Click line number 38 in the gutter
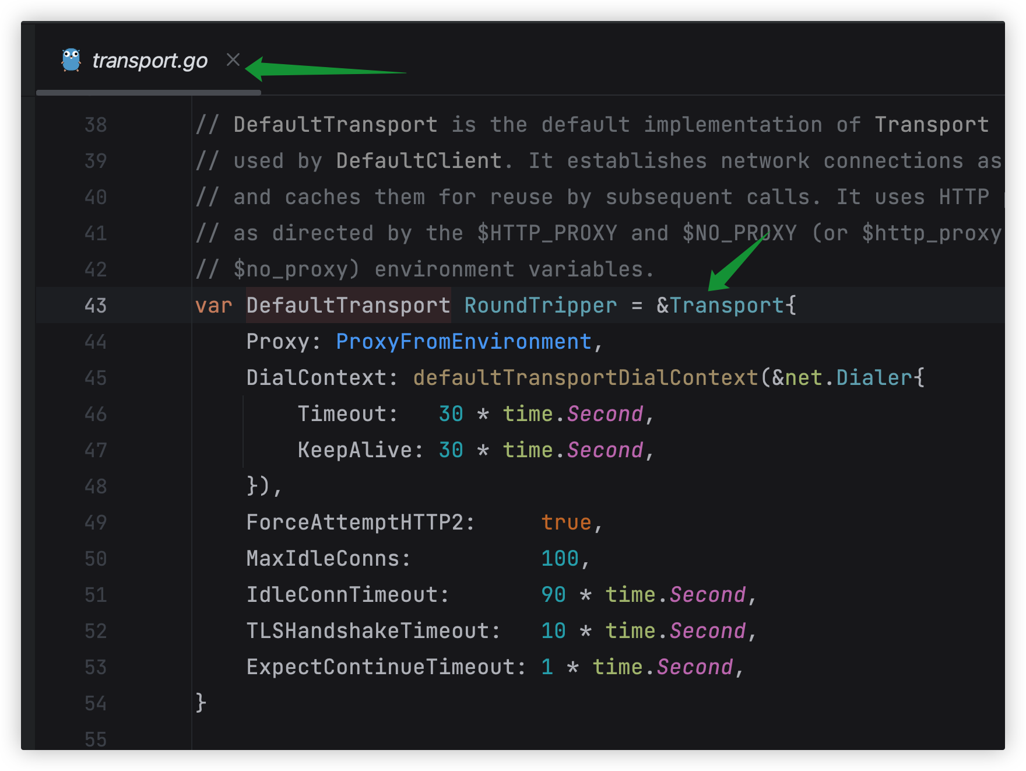 (x=96, y=125)
